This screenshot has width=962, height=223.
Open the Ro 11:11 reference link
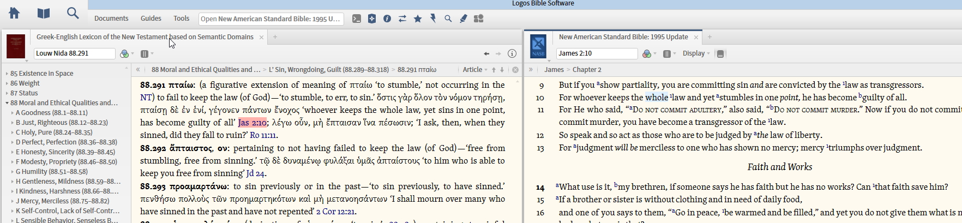click(263, 135)
